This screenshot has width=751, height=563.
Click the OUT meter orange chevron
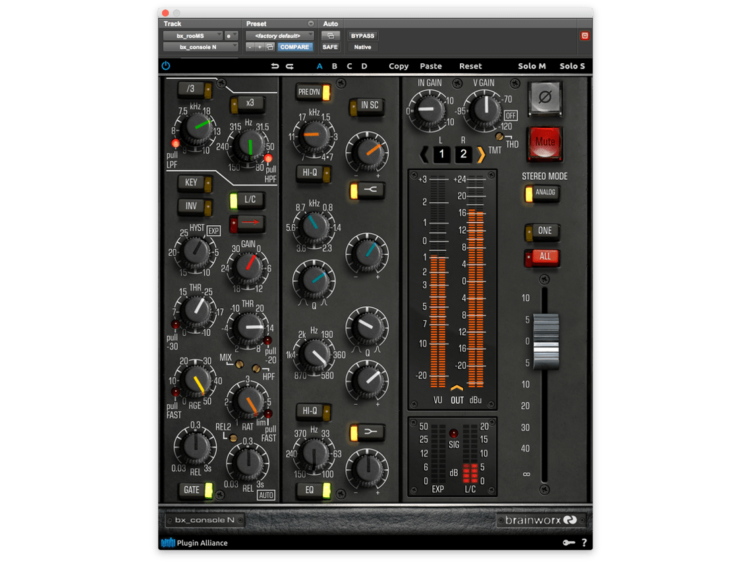(457, 388)
